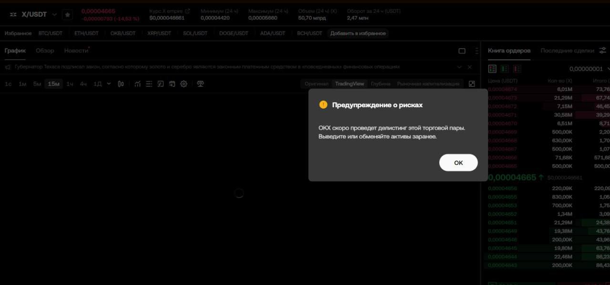Switch to the Новости tab

point(76,51)
